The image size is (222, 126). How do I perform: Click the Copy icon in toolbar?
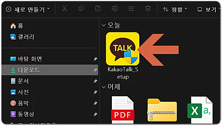(81, 8)
